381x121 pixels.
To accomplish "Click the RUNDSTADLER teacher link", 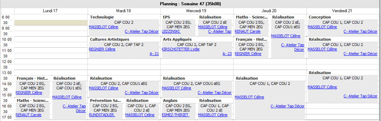I will click(x=102, y=115).
